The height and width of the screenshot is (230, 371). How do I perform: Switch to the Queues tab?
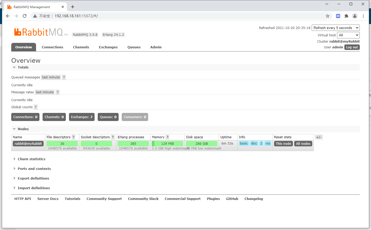click(x=134, y=47)
